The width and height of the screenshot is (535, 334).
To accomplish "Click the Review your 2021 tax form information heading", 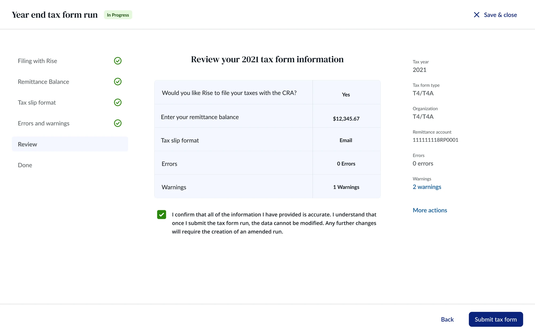I will point(267,59).
